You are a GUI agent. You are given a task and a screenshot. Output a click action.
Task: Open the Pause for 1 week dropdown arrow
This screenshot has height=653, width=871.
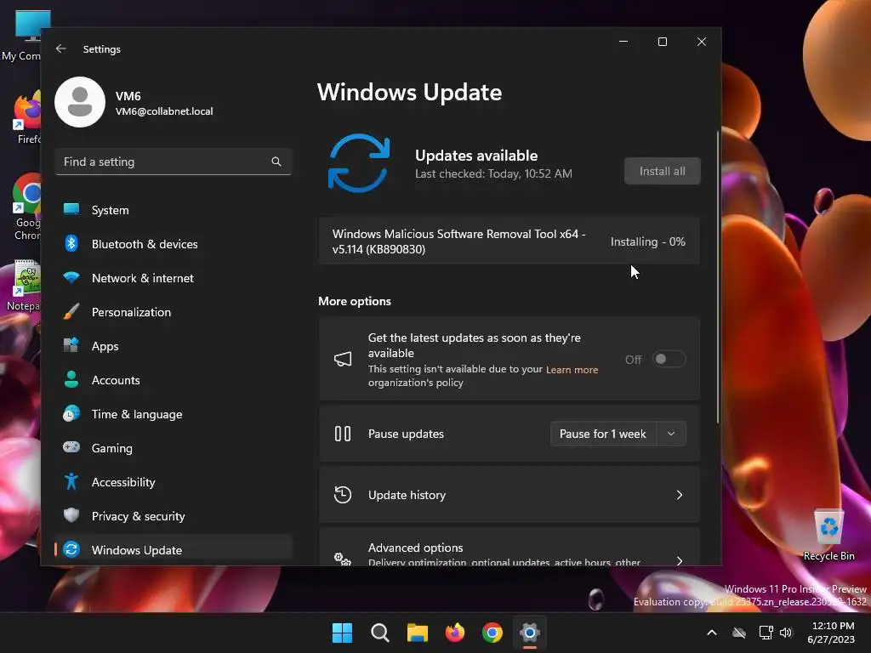[671, 434]
